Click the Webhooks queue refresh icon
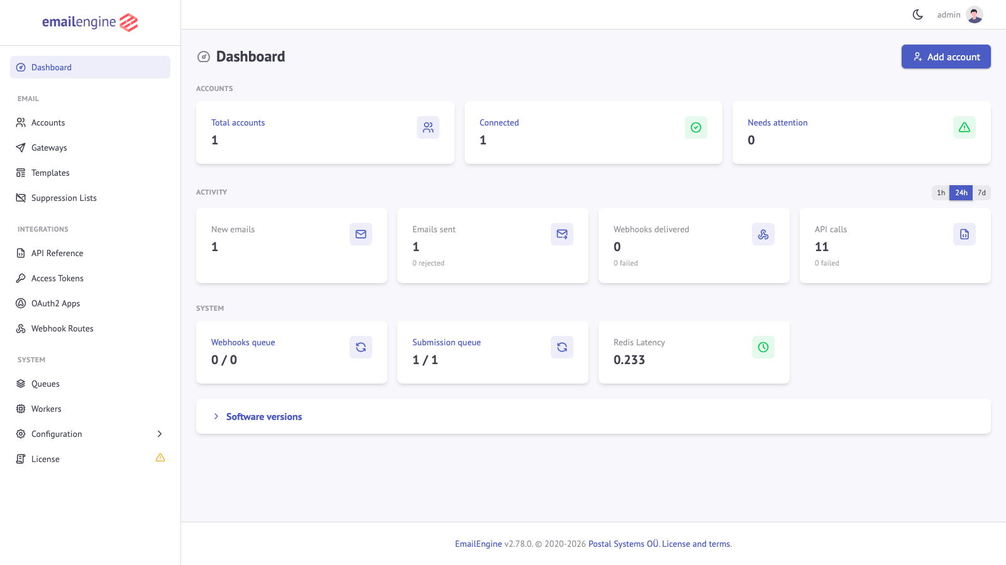1006x565 pixels. pyautogui.click(x=361, y=347)
